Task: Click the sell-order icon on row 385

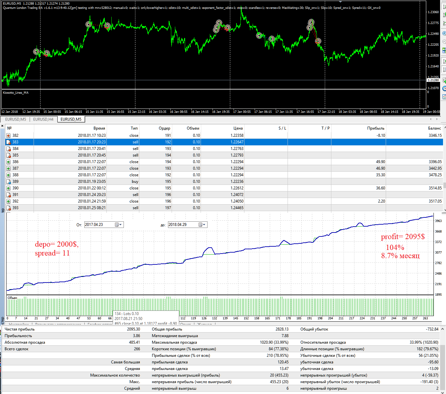Action: point(9,155)
